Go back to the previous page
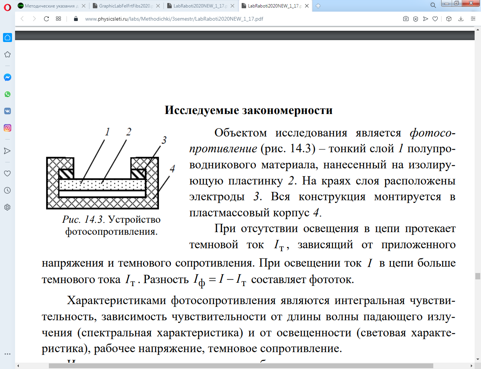This screenshot has width=481, height=369. [23, 19]
